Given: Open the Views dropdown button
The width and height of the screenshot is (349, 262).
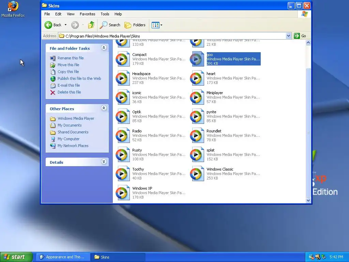Looking at the screenshot, I should tap(157, 25).
